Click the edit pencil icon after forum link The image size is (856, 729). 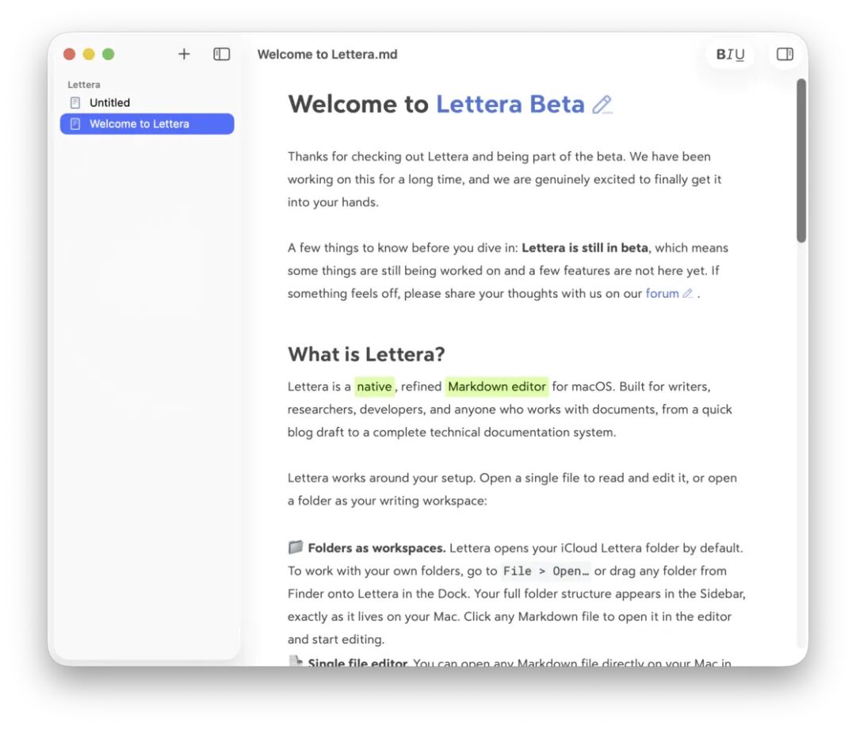[688, 293]
